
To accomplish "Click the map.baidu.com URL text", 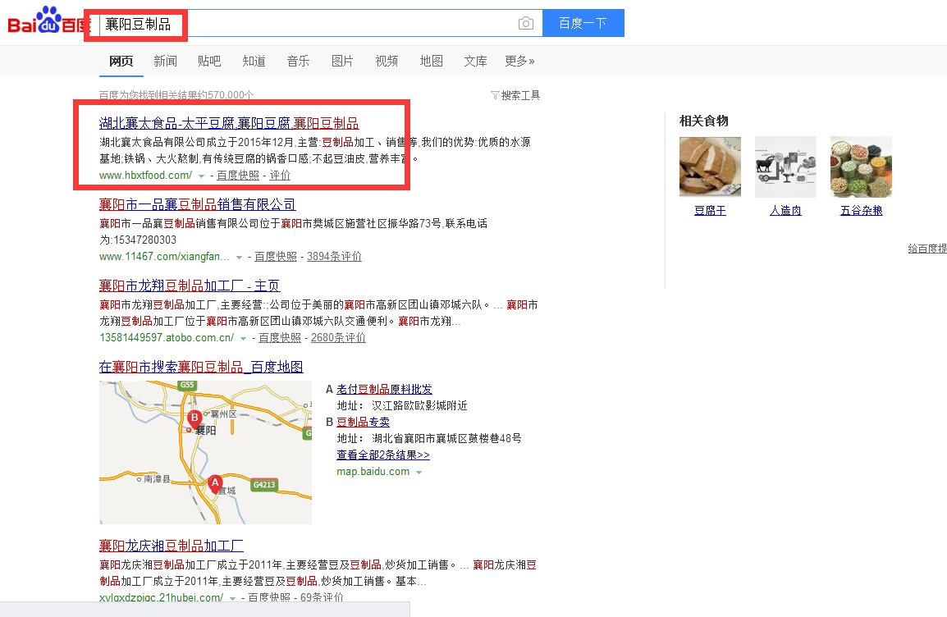I will coord(373,472).
